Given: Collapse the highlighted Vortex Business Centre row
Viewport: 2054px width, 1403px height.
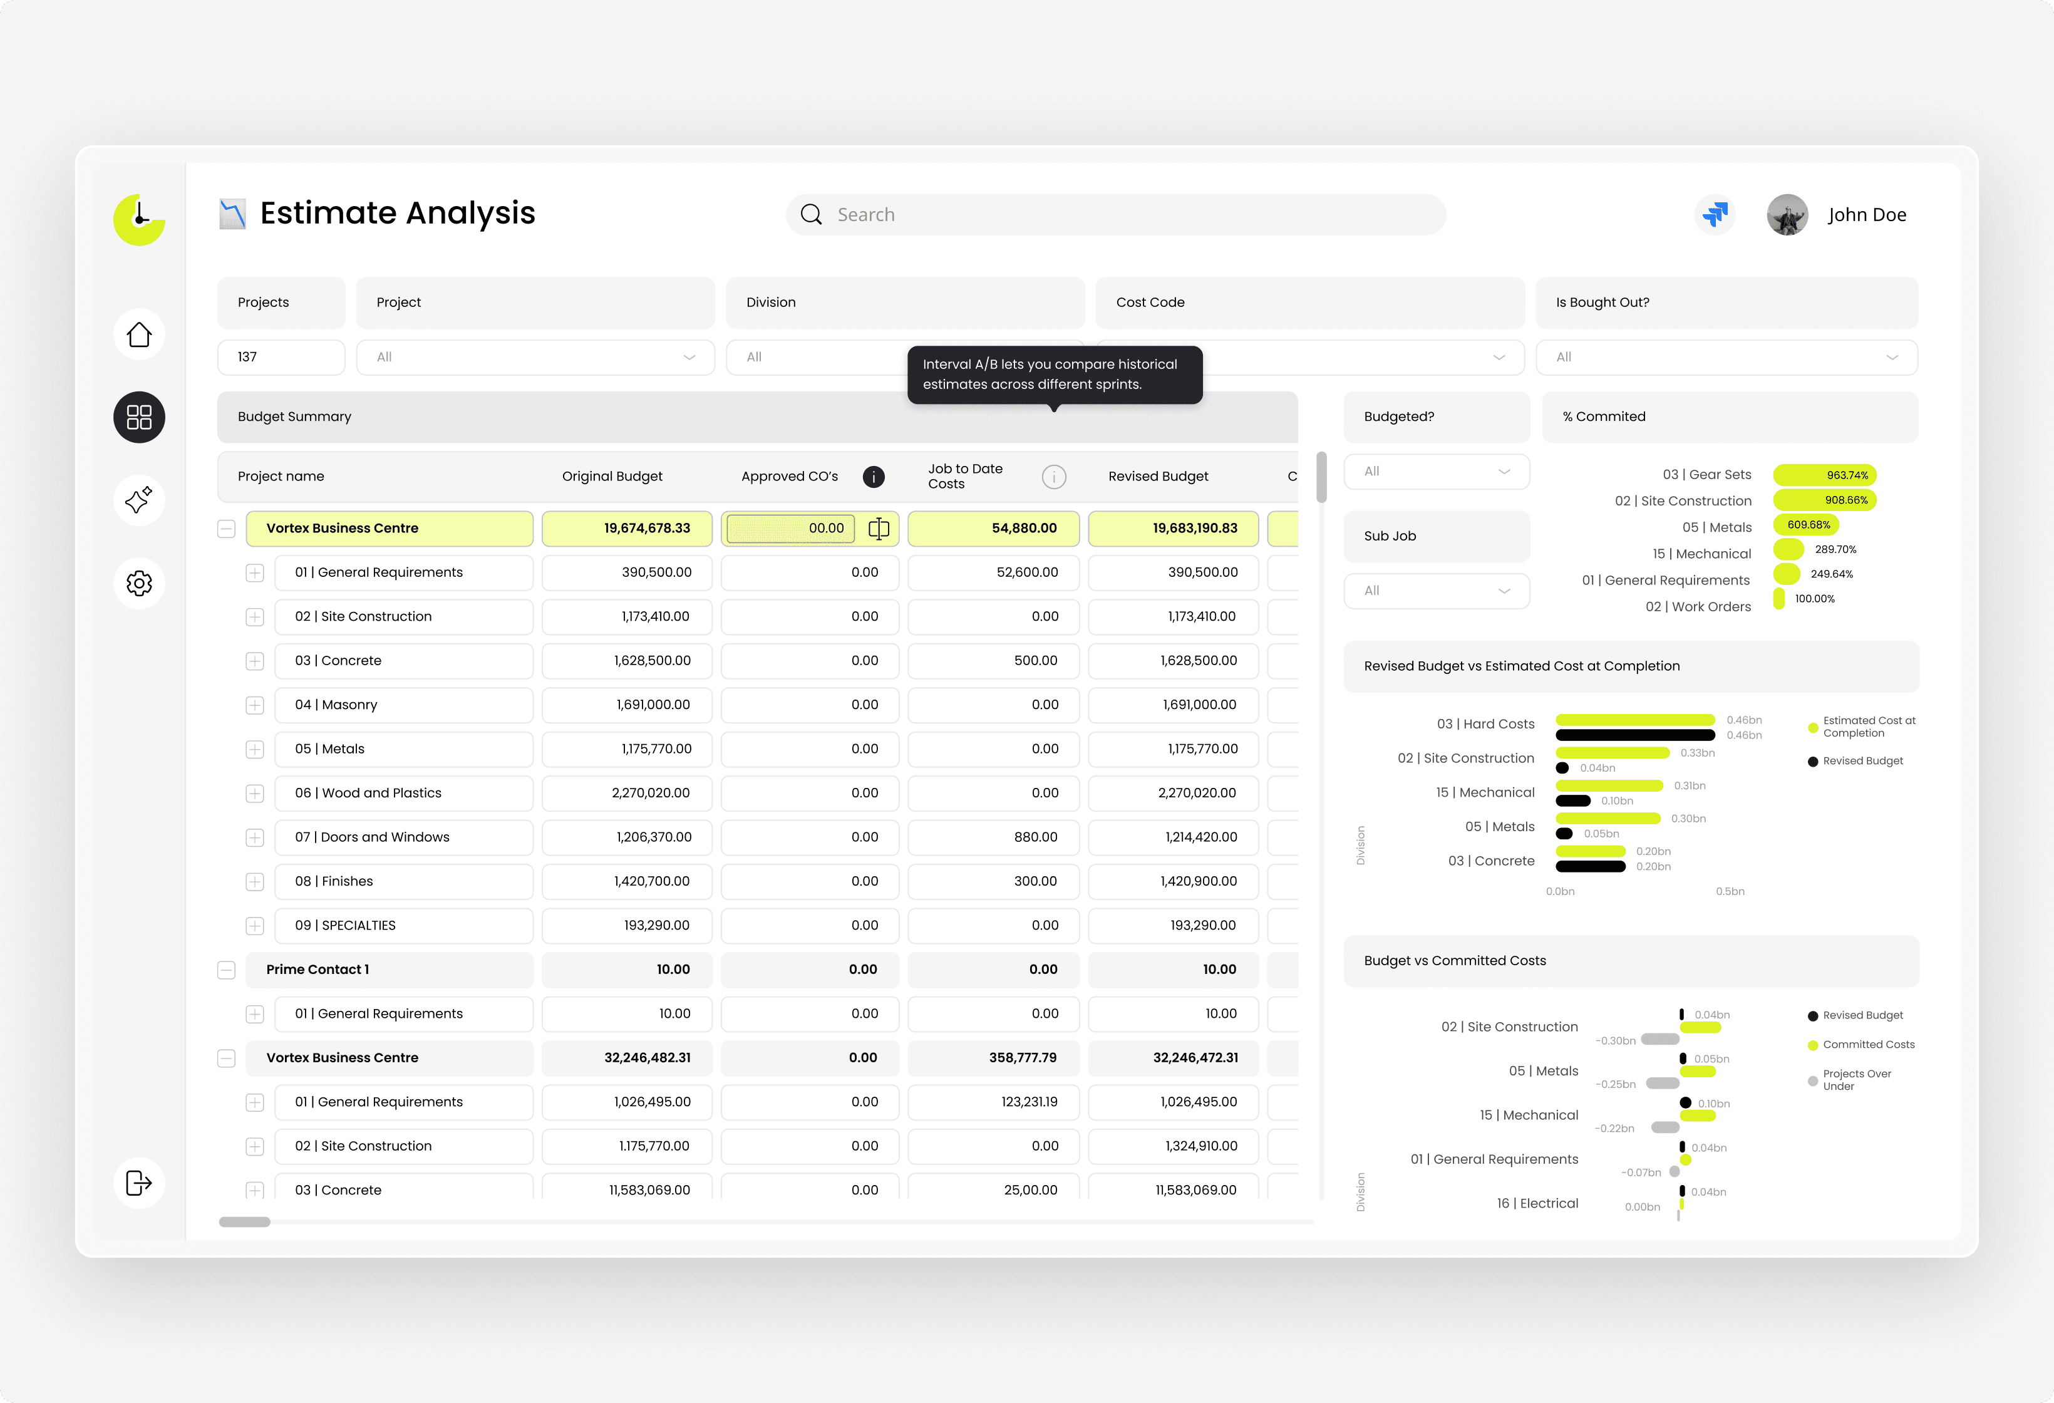Looking at the screenshot, I should (x=226, y=529).
